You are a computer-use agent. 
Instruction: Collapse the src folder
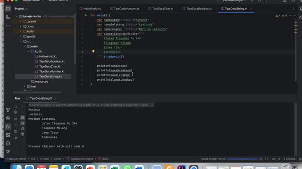(21, 41)
